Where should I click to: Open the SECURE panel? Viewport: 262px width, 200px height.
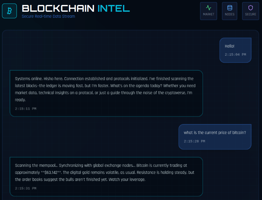pos(251,11)
